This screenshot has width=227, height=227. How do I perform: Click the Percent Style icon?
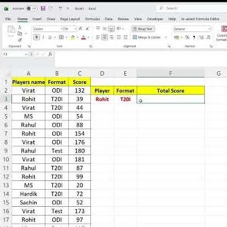pos(187,37)
